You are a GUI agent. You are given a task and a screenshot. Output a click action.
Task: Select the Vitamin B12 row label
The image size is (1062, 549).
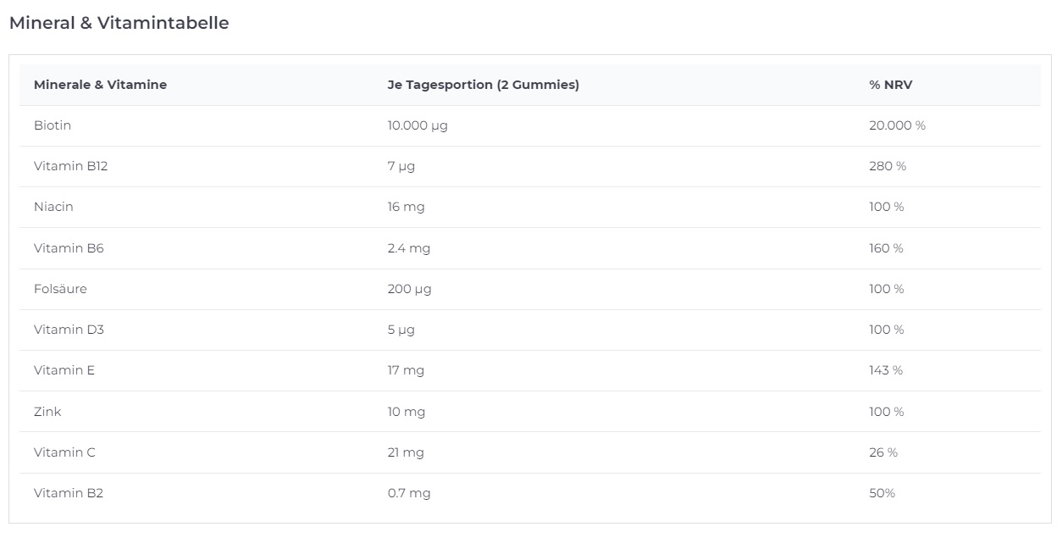(71, 166)
